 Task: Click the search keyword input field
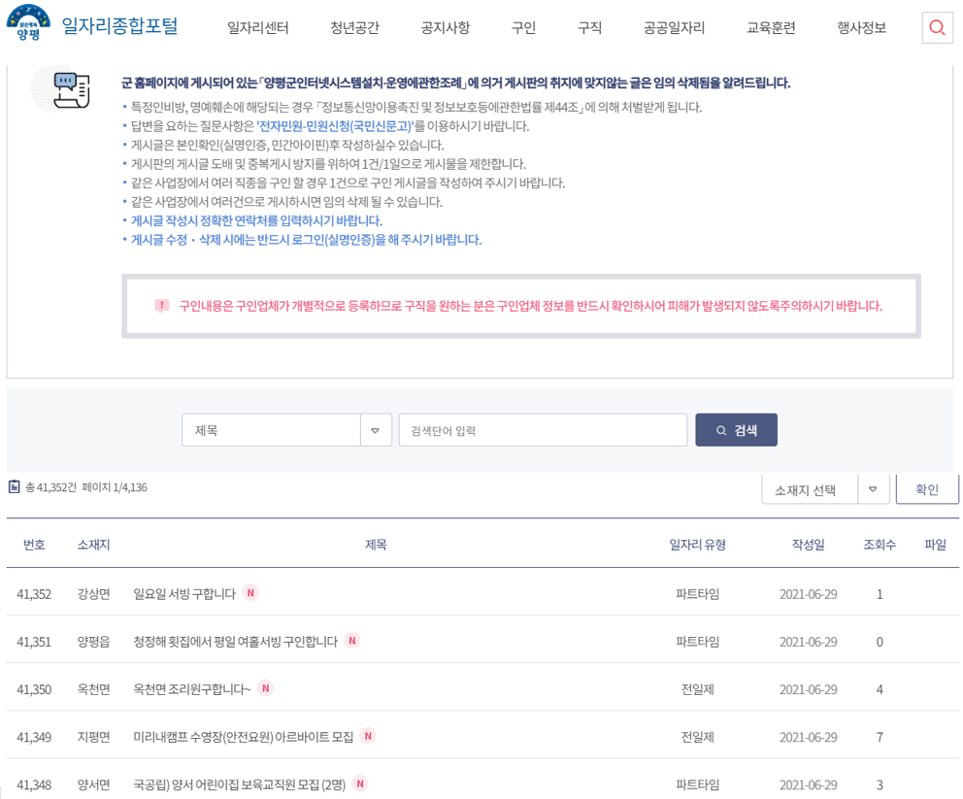pos(542,430)
